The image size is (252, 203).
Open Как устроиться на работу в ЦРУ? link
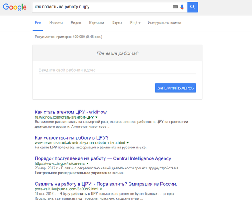tap(71, 137)
